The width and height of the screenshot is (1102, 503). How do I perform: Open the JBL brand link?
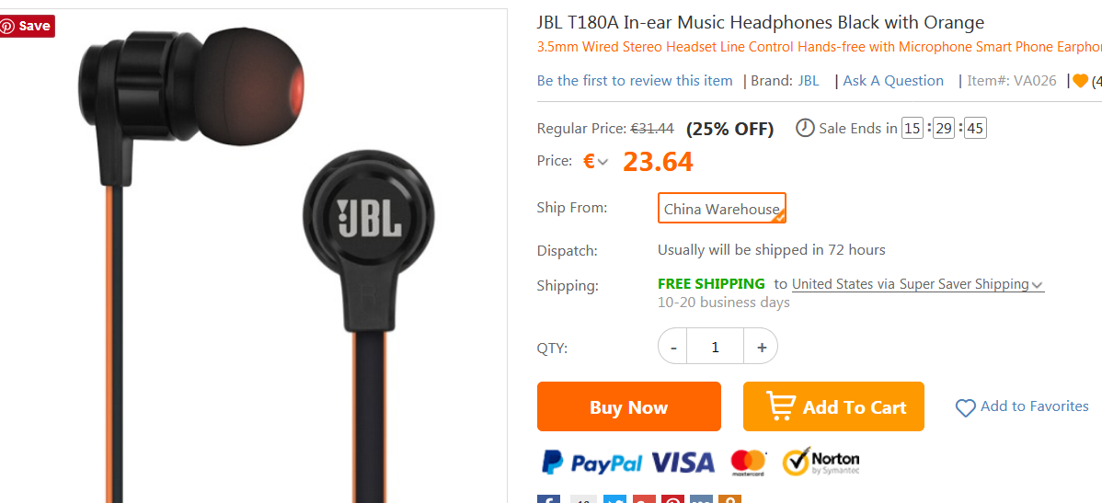tap(809, 81)
